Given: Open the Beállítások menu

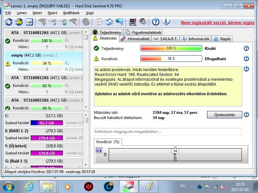Looking at the screenshot, I should coord(71,13).
